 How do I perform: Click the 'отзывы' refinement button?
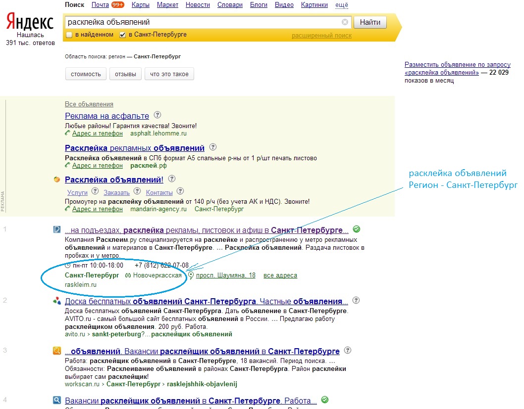tap(125, 74)
